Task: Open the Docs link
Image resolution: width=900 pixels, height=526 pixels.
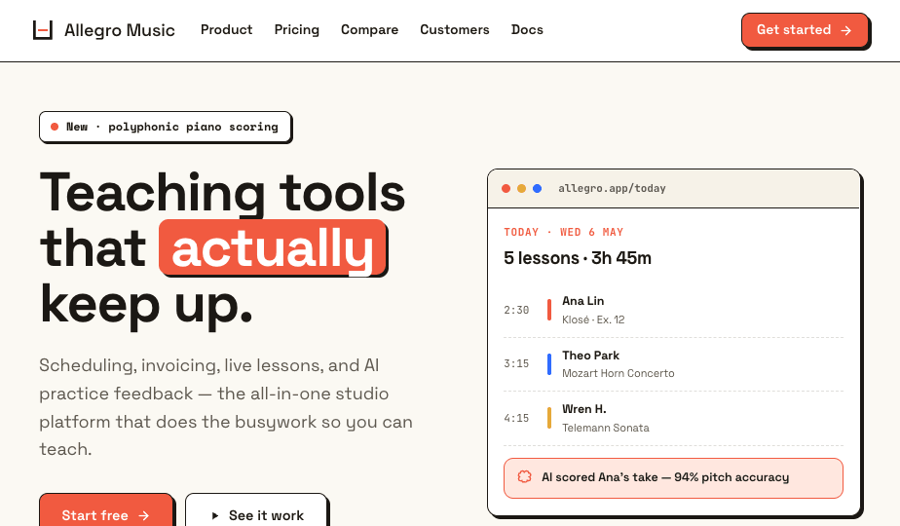Action: [527, 30]
